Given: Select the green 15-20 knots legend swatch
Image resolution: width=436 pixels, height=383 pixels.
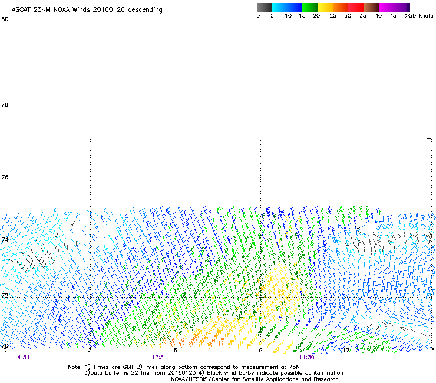Looking at the screenshot, I should click(310, 7).
